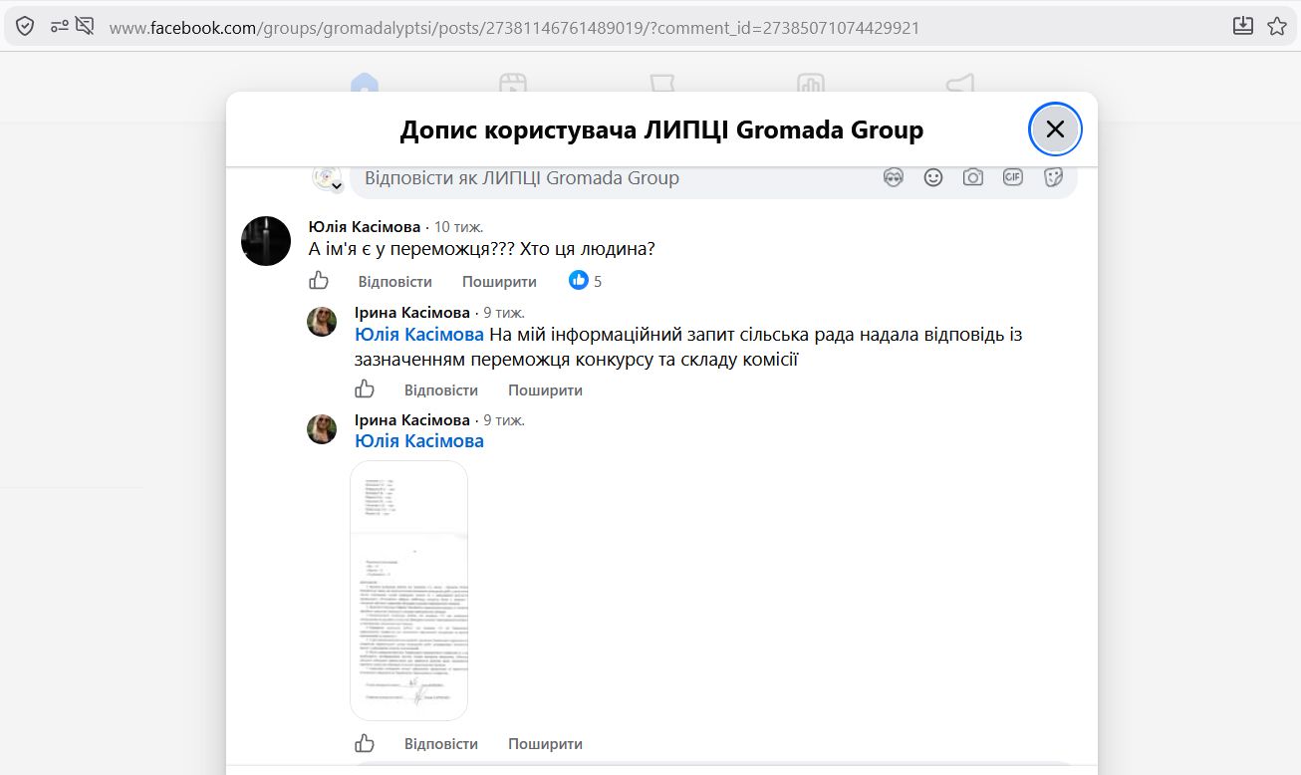Open Юлія Касімова author name link
Image resolution: width=1301 pixels, height=775 pixels.
[365, 226]
